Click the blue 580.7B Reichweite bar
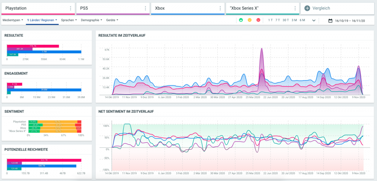This screenshot has height=181, width=377. tap(42, 166)
